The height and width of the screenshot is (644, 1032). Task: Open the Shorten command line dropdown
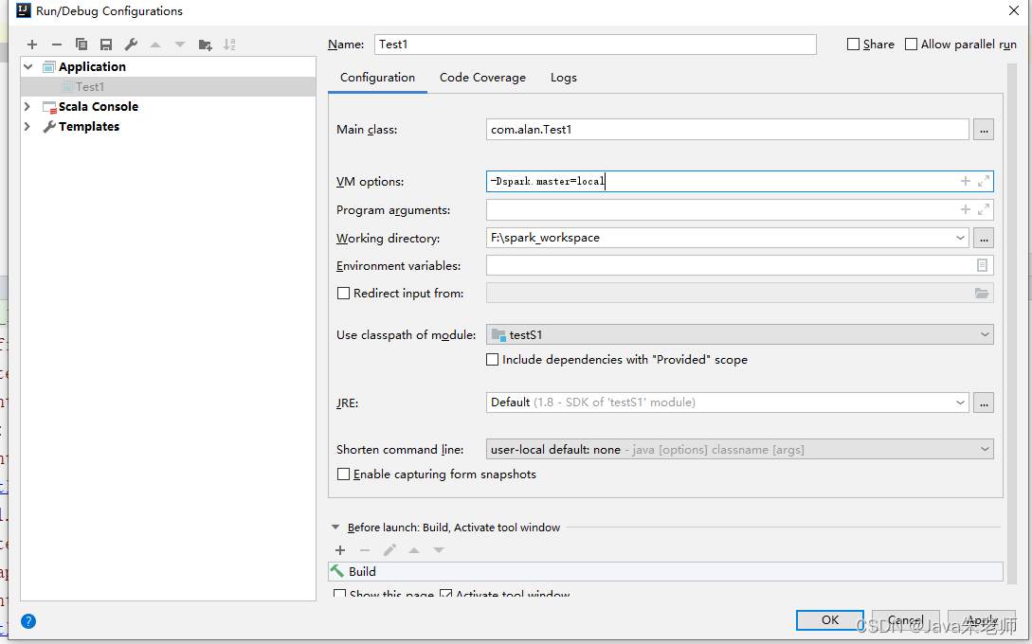pyautogui.click(x=740, y=449)
